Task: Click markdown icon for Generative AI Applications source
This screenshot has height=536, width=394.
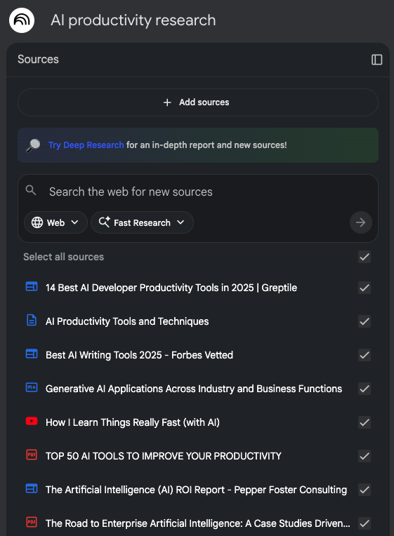Action: (x=32, y=387)
